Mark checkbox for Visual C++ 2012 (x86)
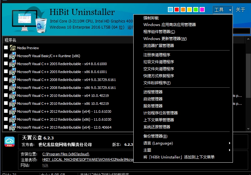This screenshot has height=175, width=251. [x=6, y=119]
